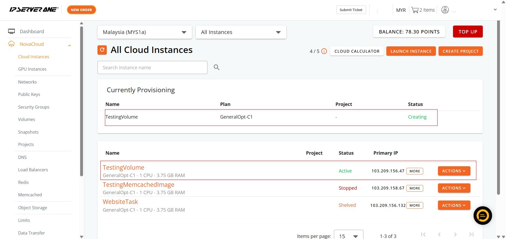Click the refresh icon beside All Cloud Instances
This screenshot has height=239, width=506.
[102, 50]
